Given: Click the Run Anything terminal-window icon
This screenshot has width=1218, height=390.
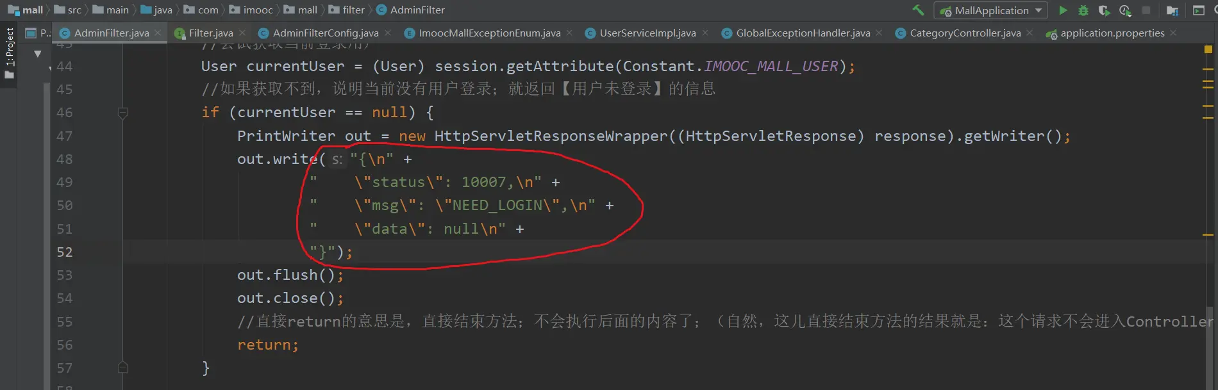Looking at the screenshot, I should (x=1199, y=10).
